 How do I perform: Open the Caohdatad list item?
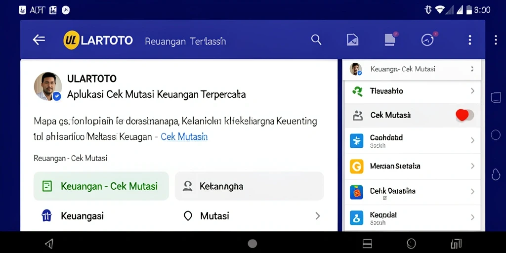(413, 141)
